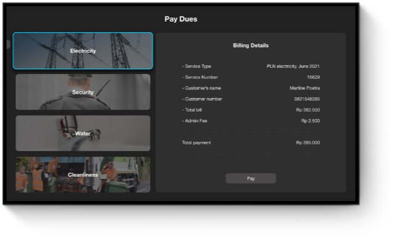Click the small handle on left edge
This screenshot has height=238, width=405.
pyautogui.click(x=8, y=44)
